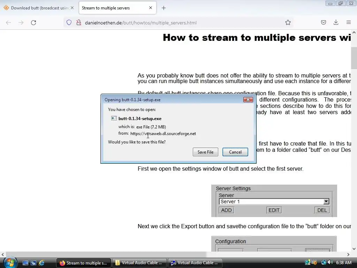Open Virtual Audio Cable folder taskbar button
357x268 pixels.
point(139,263)
